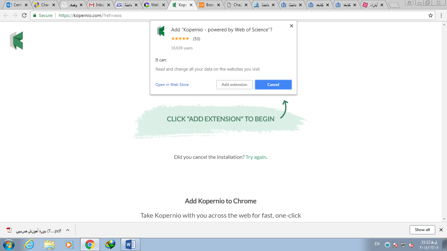Open Microsoft Word from taskbar
Viewport: 447px width, 251px height.
(x=130, y=244)
